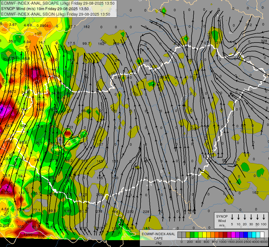Click the map value 278
Viewport: 269px width, 247px height.
point(99,212)
